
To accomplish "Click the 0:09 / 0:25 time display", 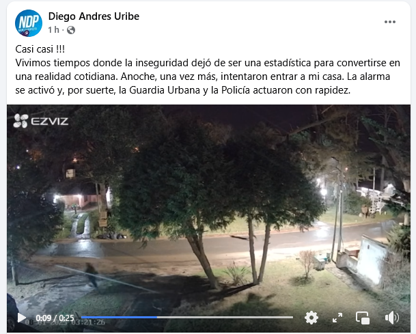I will tap(55, 318).
